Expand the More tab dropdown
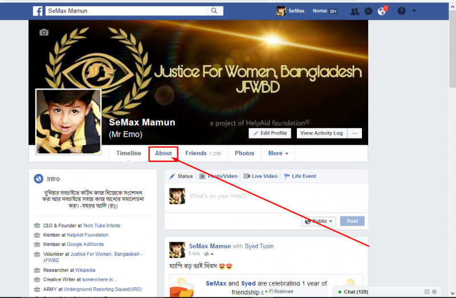Screen dimensions: 456x298 click(278, 153)
